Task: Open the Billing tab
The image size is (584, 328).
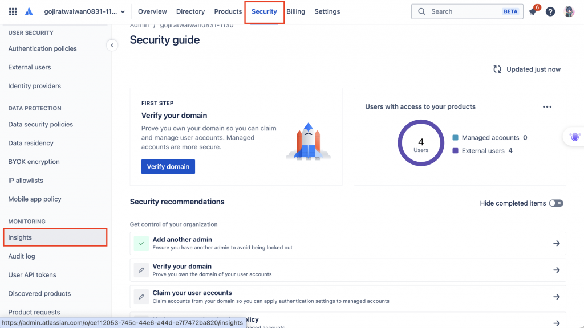Action: pos(296,11)
